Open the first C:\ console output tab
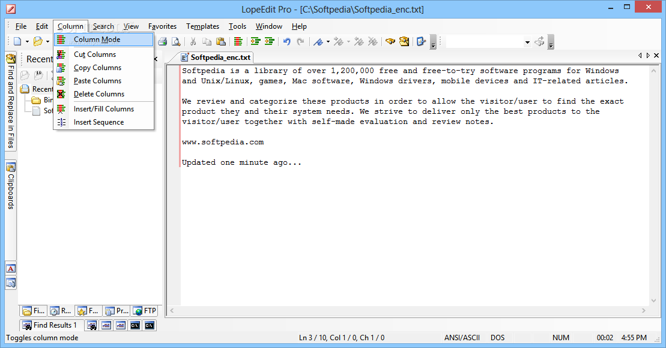This screenshot has width=666, height=348. pos(135,325)
